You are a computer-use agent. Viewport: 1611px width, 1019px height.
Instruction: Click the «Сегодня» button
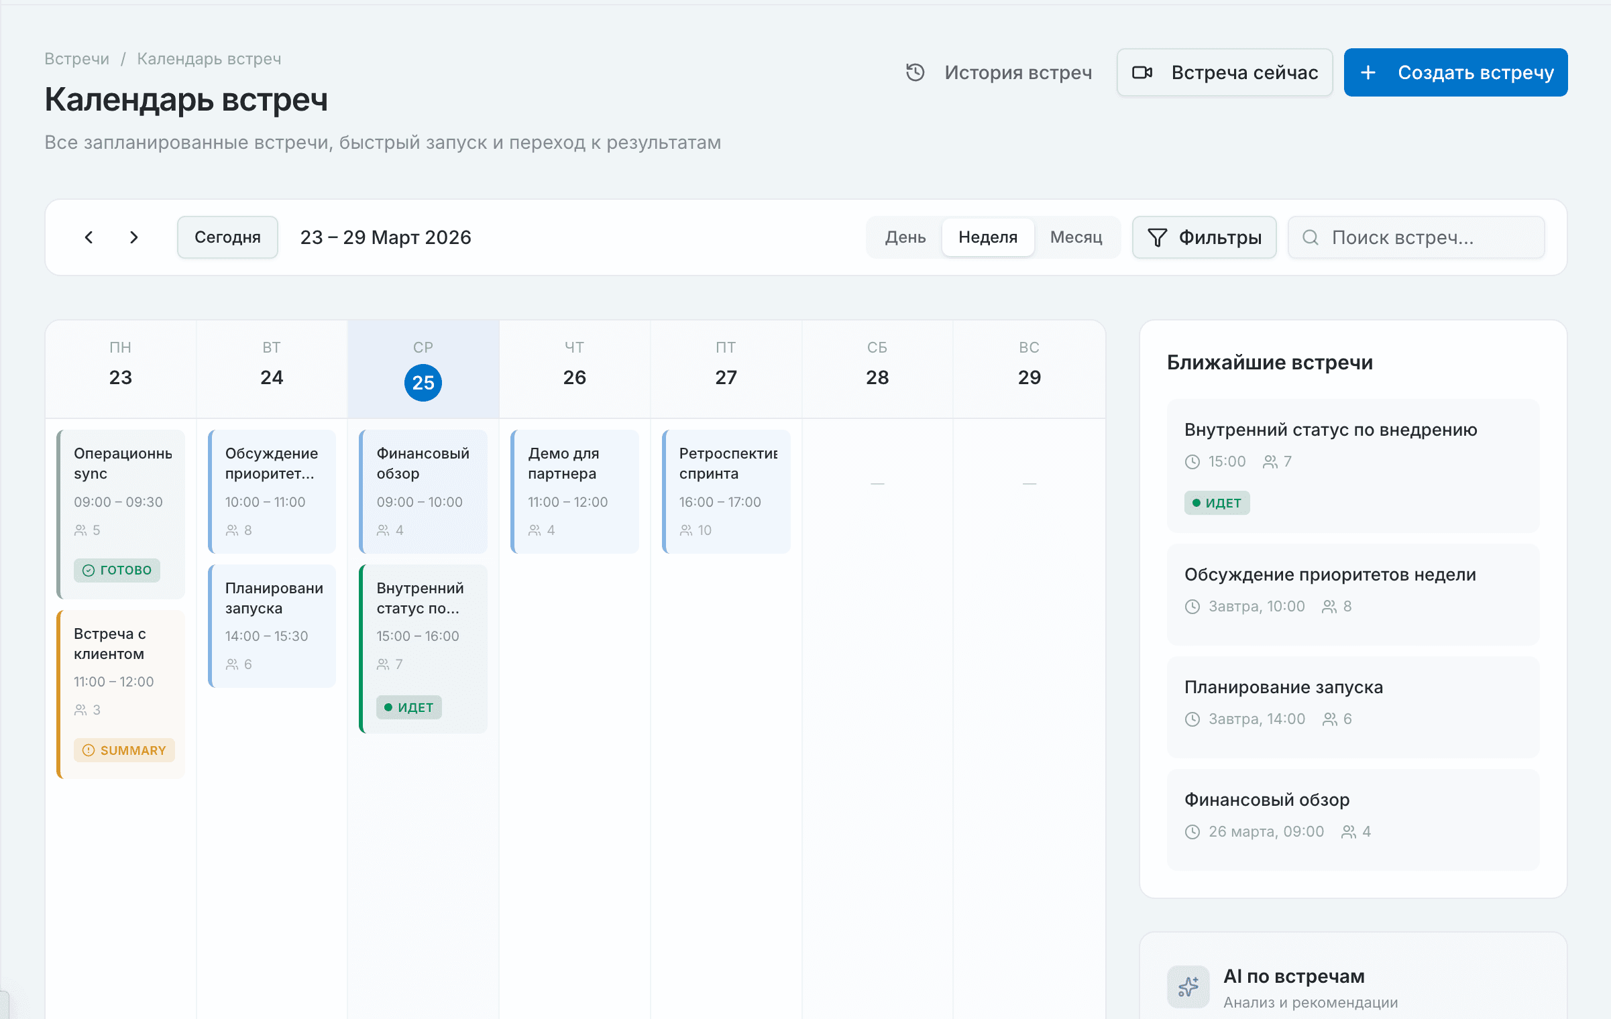227,237
